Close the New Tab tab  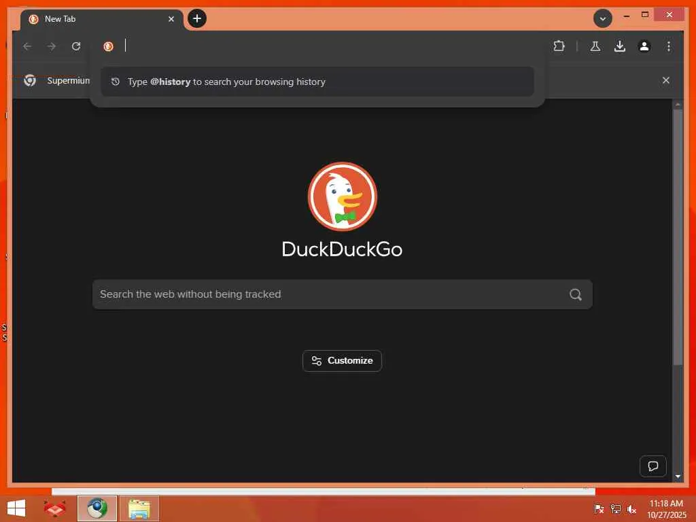(x=171, y=19)
